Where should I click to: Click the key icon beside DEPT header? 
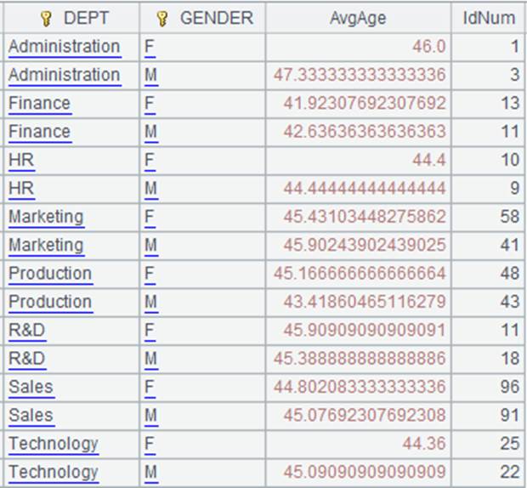click(46, 19)
